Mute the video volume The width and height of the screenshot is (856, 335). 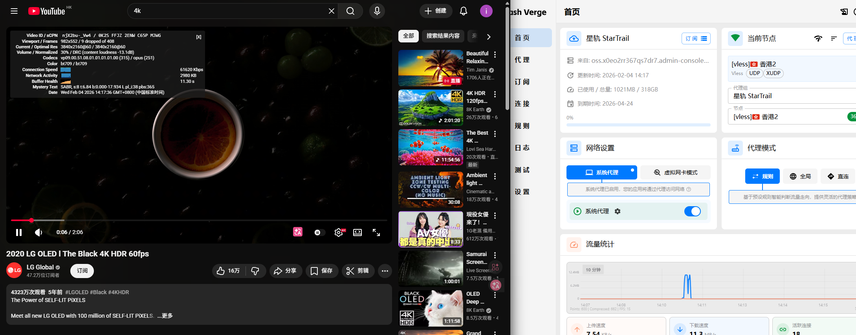(x=38, y=232)
